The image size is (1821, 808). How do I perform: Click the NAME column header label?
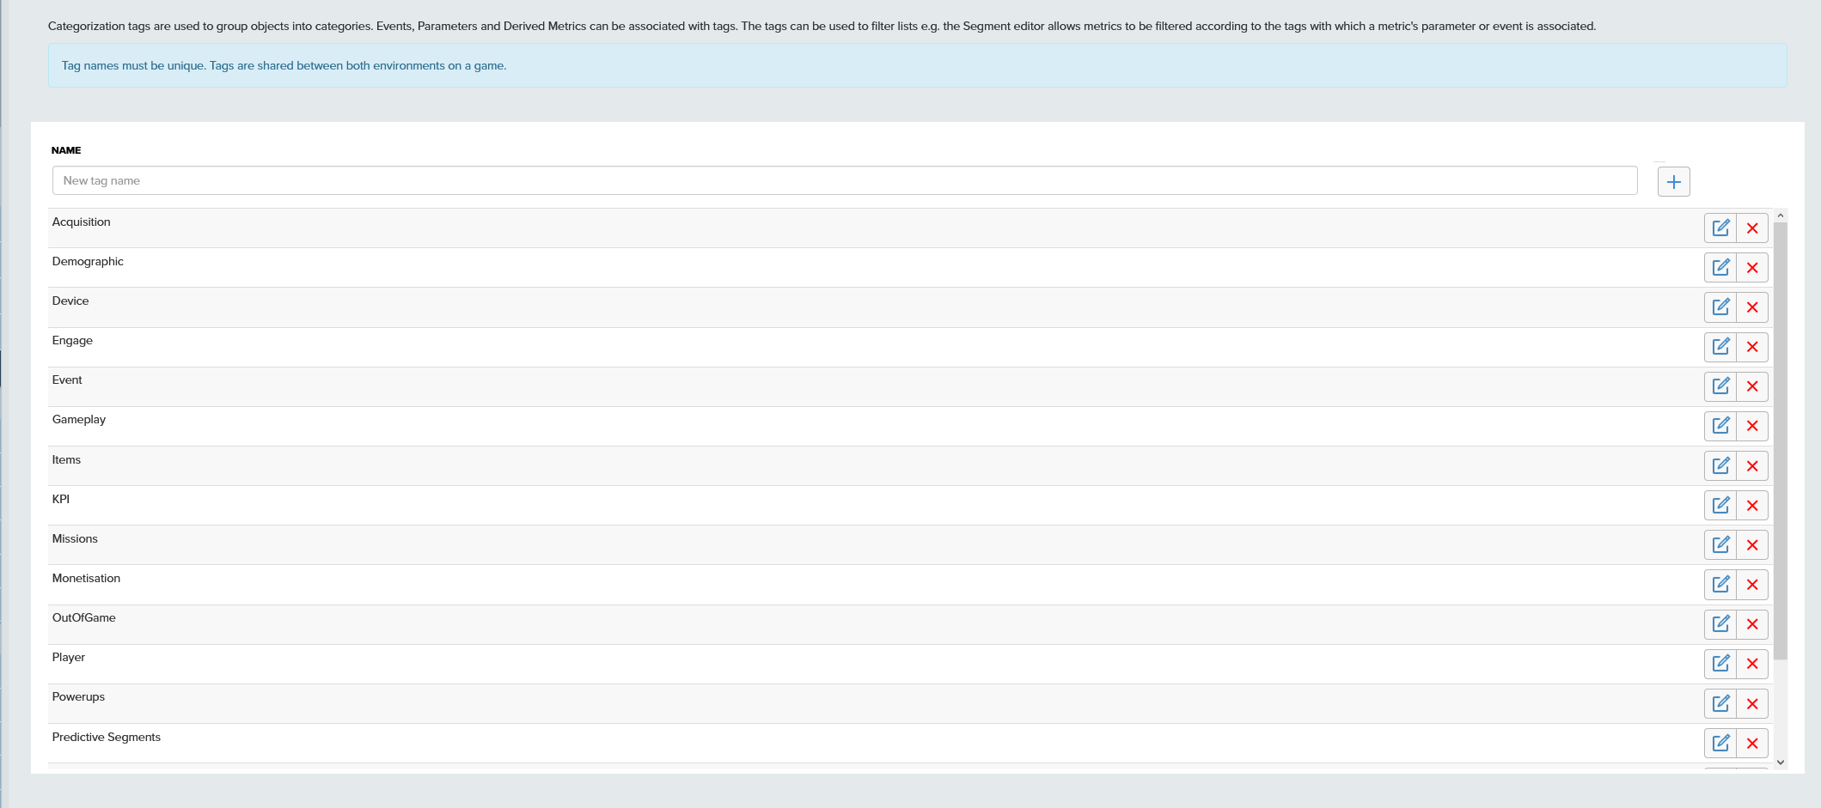pyautogui.click(x=66, y=150)
